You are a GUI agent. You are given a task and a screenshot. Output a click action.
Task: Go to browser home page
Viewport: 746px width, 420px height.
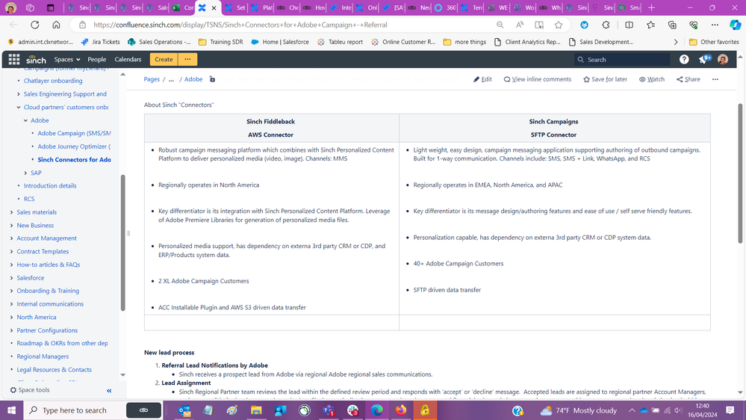(x=56, y=25)
